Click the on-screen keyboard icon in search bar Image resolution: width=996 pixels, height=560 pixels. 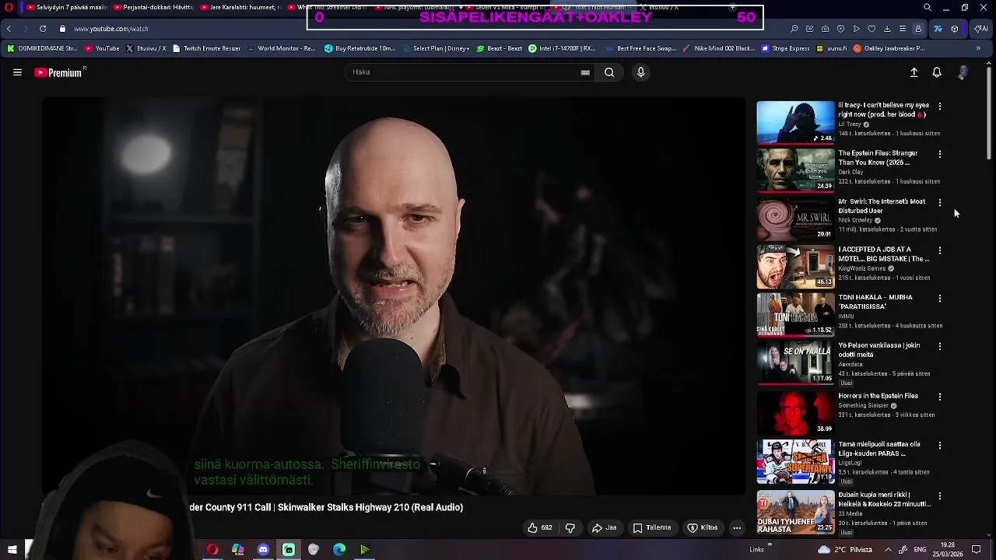tap(585, 72)
